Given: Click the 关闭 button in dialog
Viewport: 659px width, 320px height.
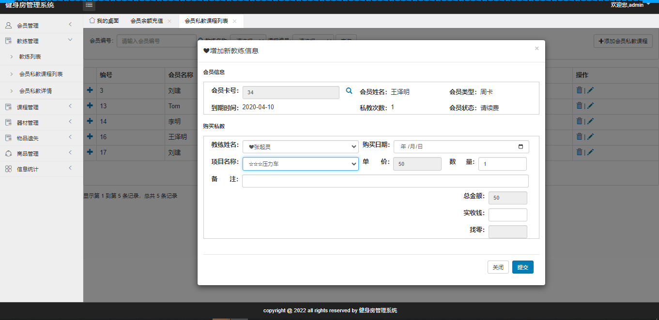Looking at the screenshot, I should click(x=498, y=267).
